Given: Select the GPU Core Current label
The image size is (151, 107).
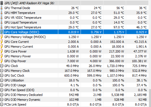Looking at the screenshot, I should [17, 42].
